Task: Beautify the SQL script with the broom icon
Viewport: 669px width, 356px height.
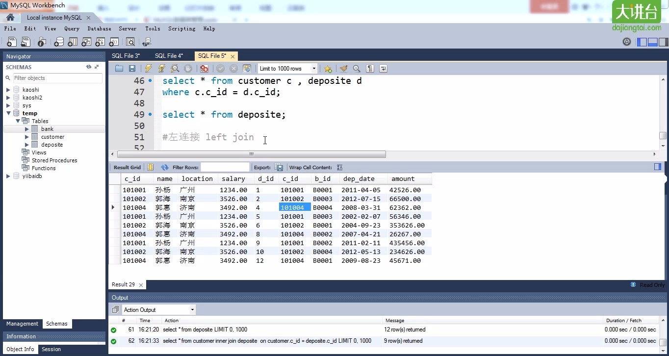Action: 343,68
